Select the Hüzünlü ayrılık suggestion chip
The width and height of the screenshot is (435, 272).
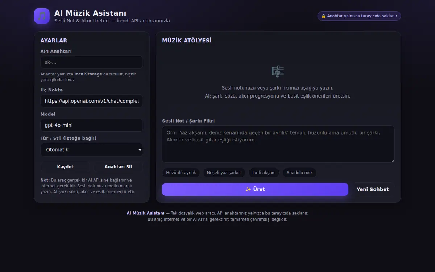[181, 173]
